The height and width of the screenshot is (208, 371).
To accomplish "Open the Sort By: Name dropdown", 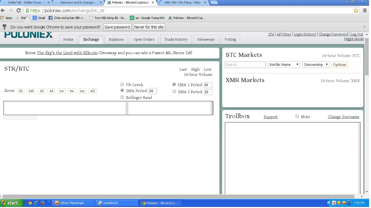I will [284, 64].
